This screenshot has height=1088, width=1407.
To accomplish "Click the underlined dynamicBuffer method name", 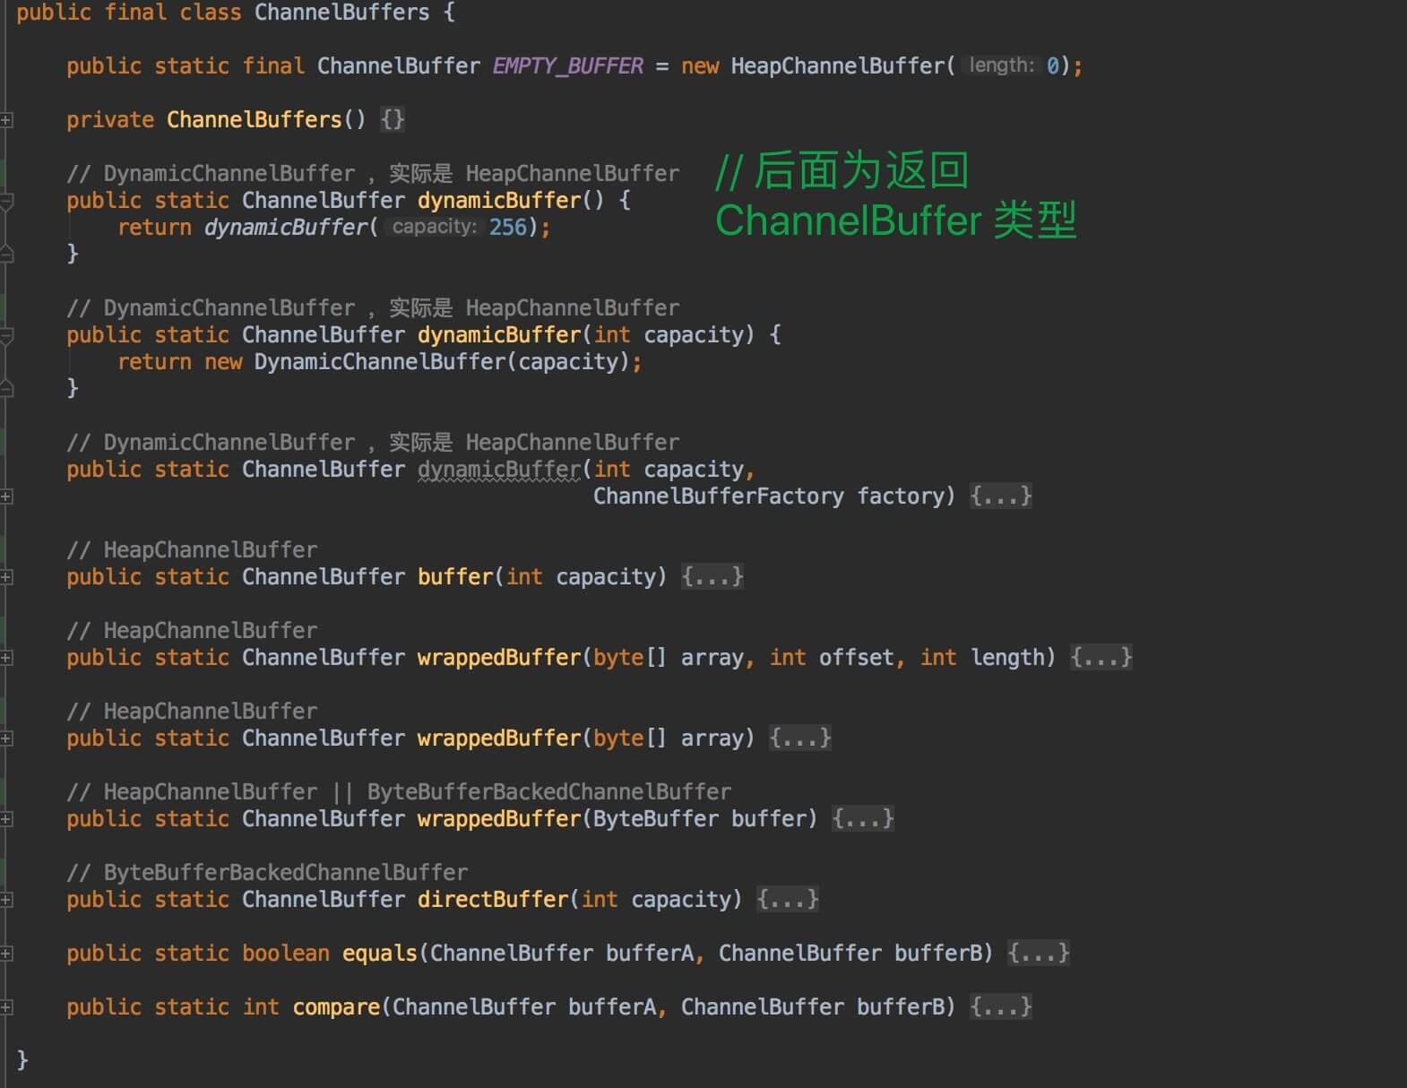I will click(x=499, y=470).
